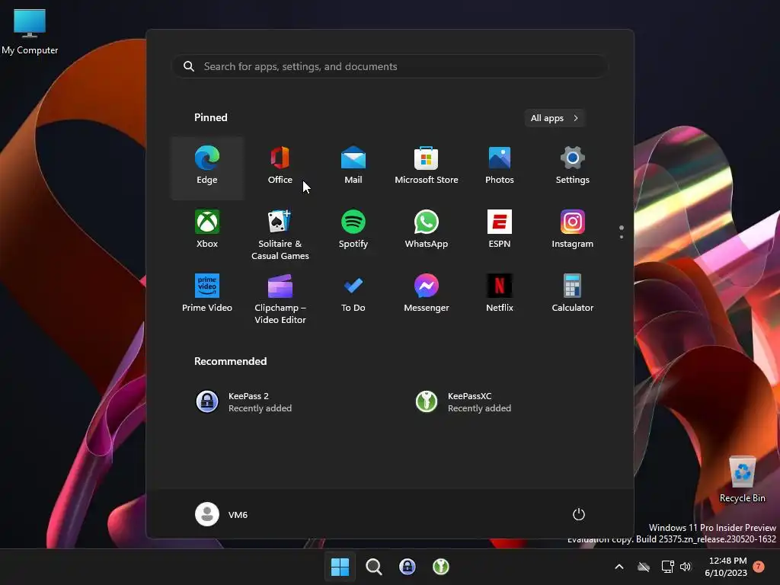Launch the To Do app
The height and width of the screenshot is (585, 780).
[353, 296]
